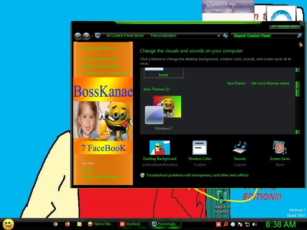Viewport: 307px width, 230px height.
Task: Click the Forward navigation arrow
Action: pyautogui.click(x=86, y=36)
